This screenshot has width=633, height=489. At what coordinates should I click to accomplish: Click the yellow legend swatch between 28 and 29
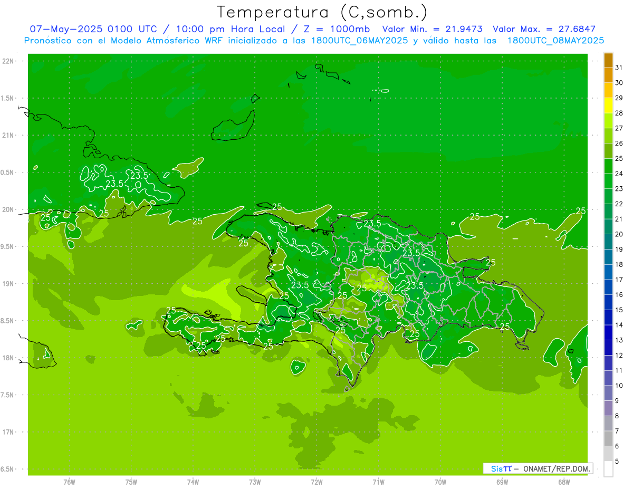[x=608, y=106]
